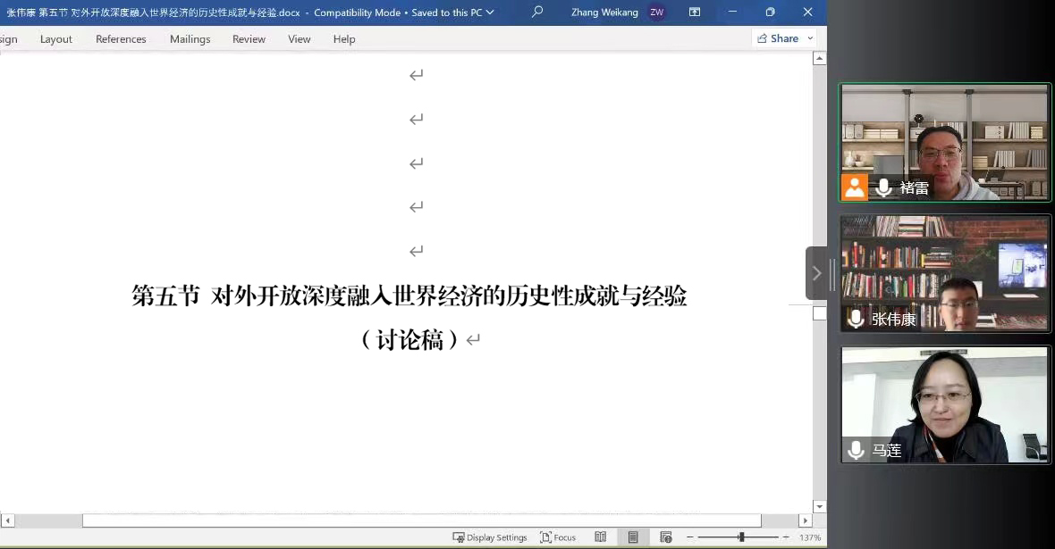
Task: Open the Mailings tab
Action: coord(190,39)
